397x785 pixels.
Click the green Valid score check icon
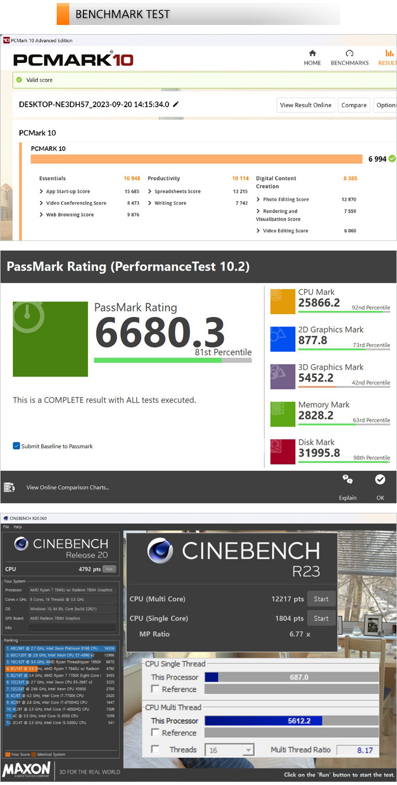tap(19, 80)
